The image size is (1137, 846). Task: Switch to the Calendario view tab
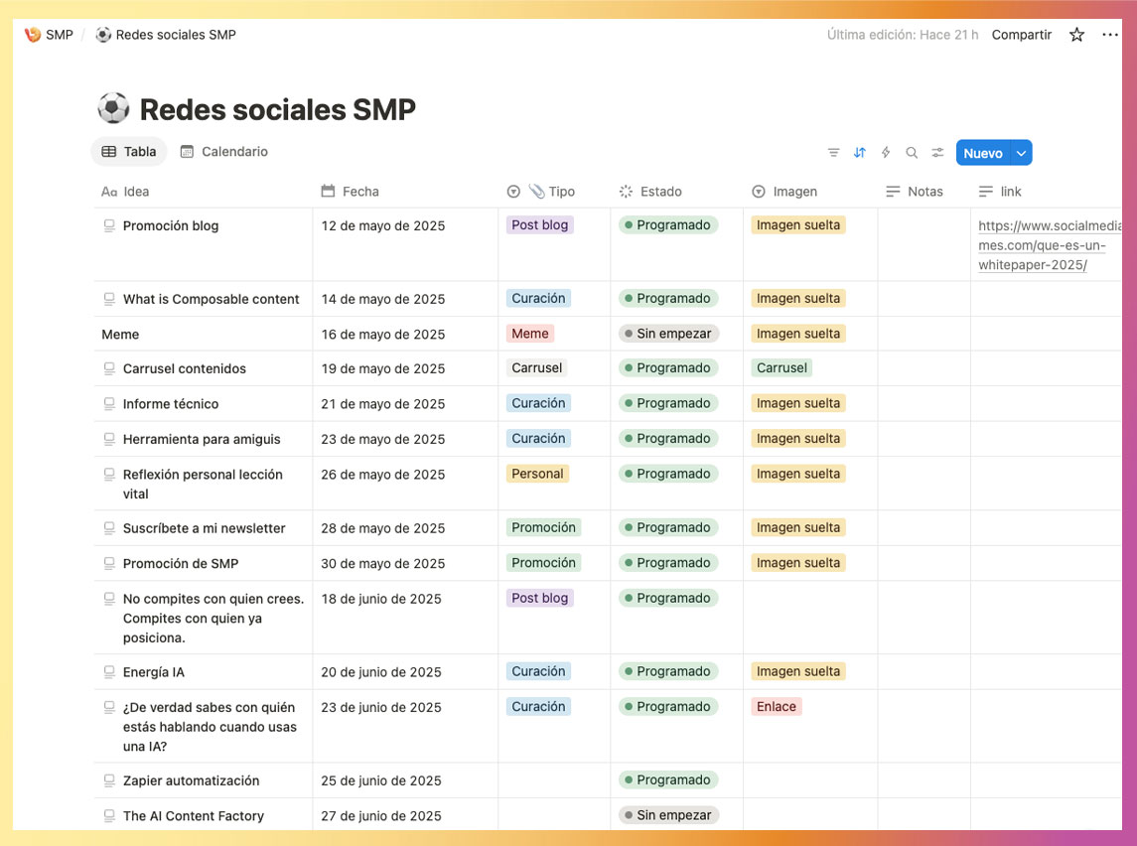(x=224, y=152)
